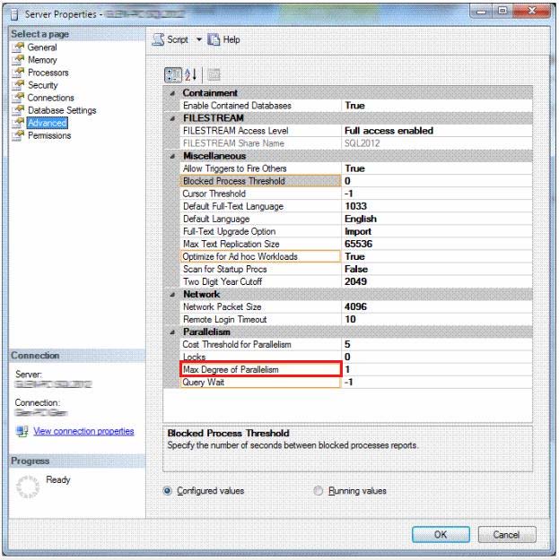Screen dimensions: 559x560
Task: Click the Database Settings page icon
Action: tap(18, 110)
